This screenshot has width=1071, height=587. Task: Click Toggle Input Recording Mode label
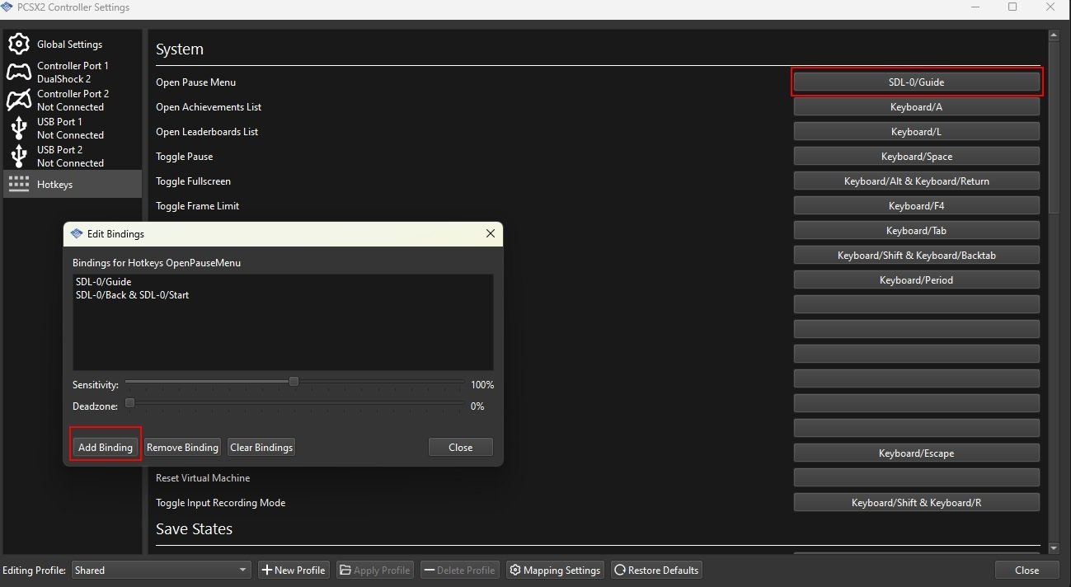click(220, 502)
